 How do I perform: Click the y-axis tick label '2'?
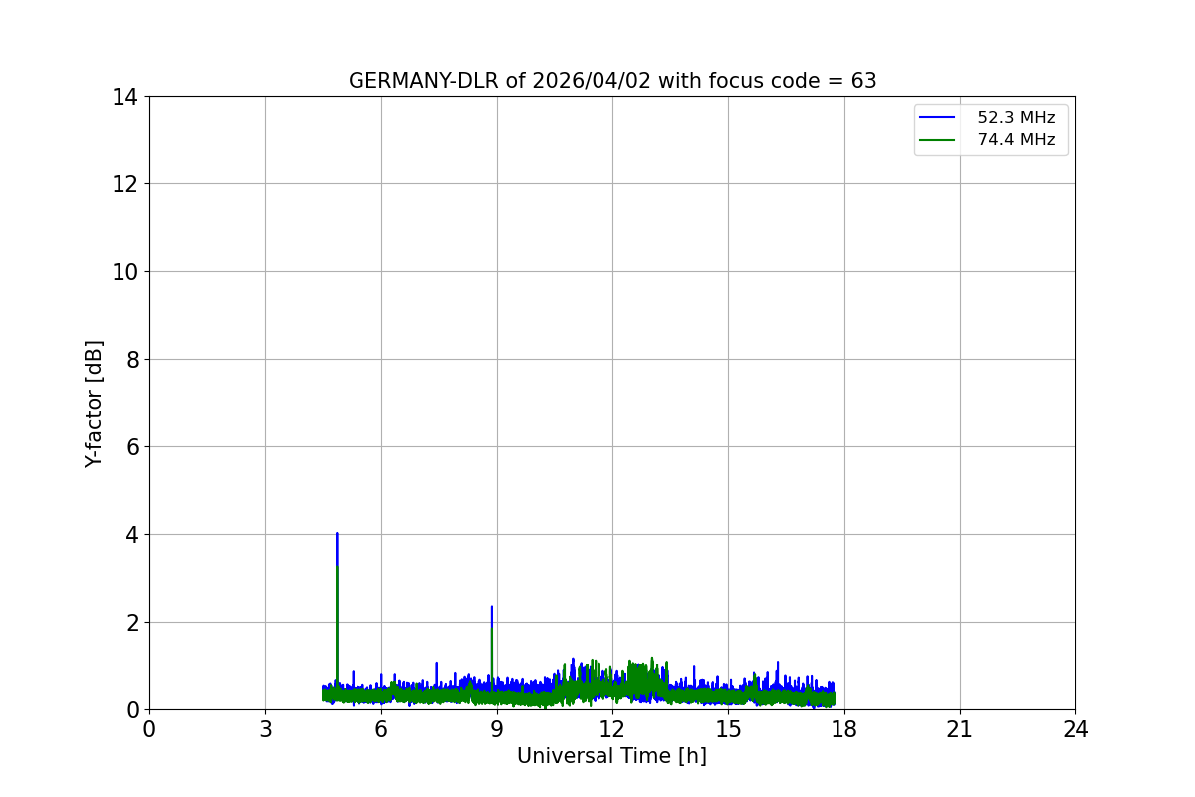coord(131,623)
